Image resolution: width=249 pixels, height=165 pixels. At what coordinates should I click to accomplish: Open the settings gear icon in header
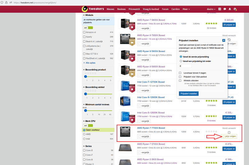[235, 9]
